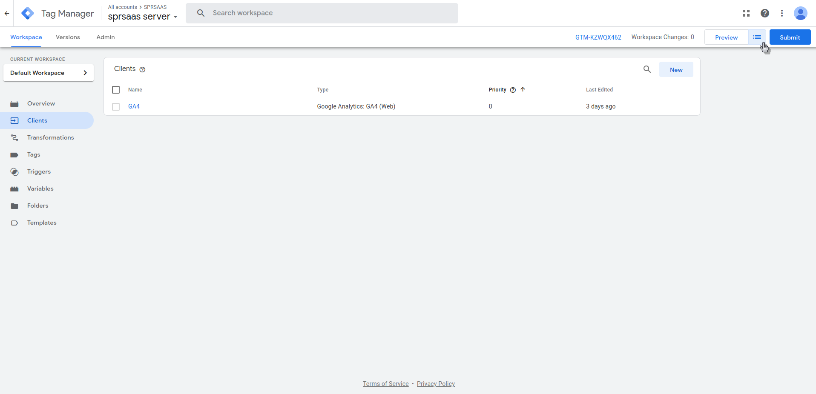Click 'Google Analytics: GA4 (Web)' type cell

point(356,106)
